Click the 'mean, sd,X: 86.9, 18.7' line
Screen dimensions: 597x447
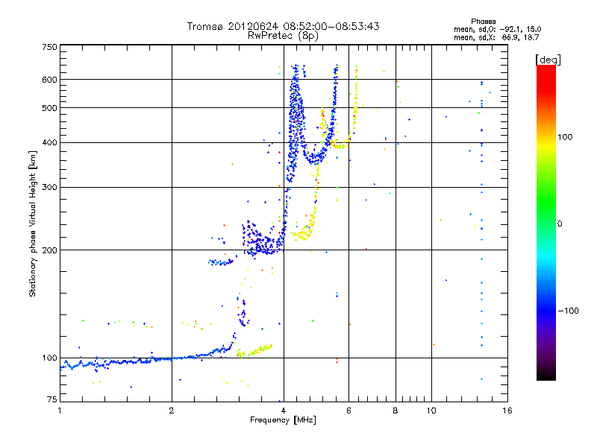point(496,37)
